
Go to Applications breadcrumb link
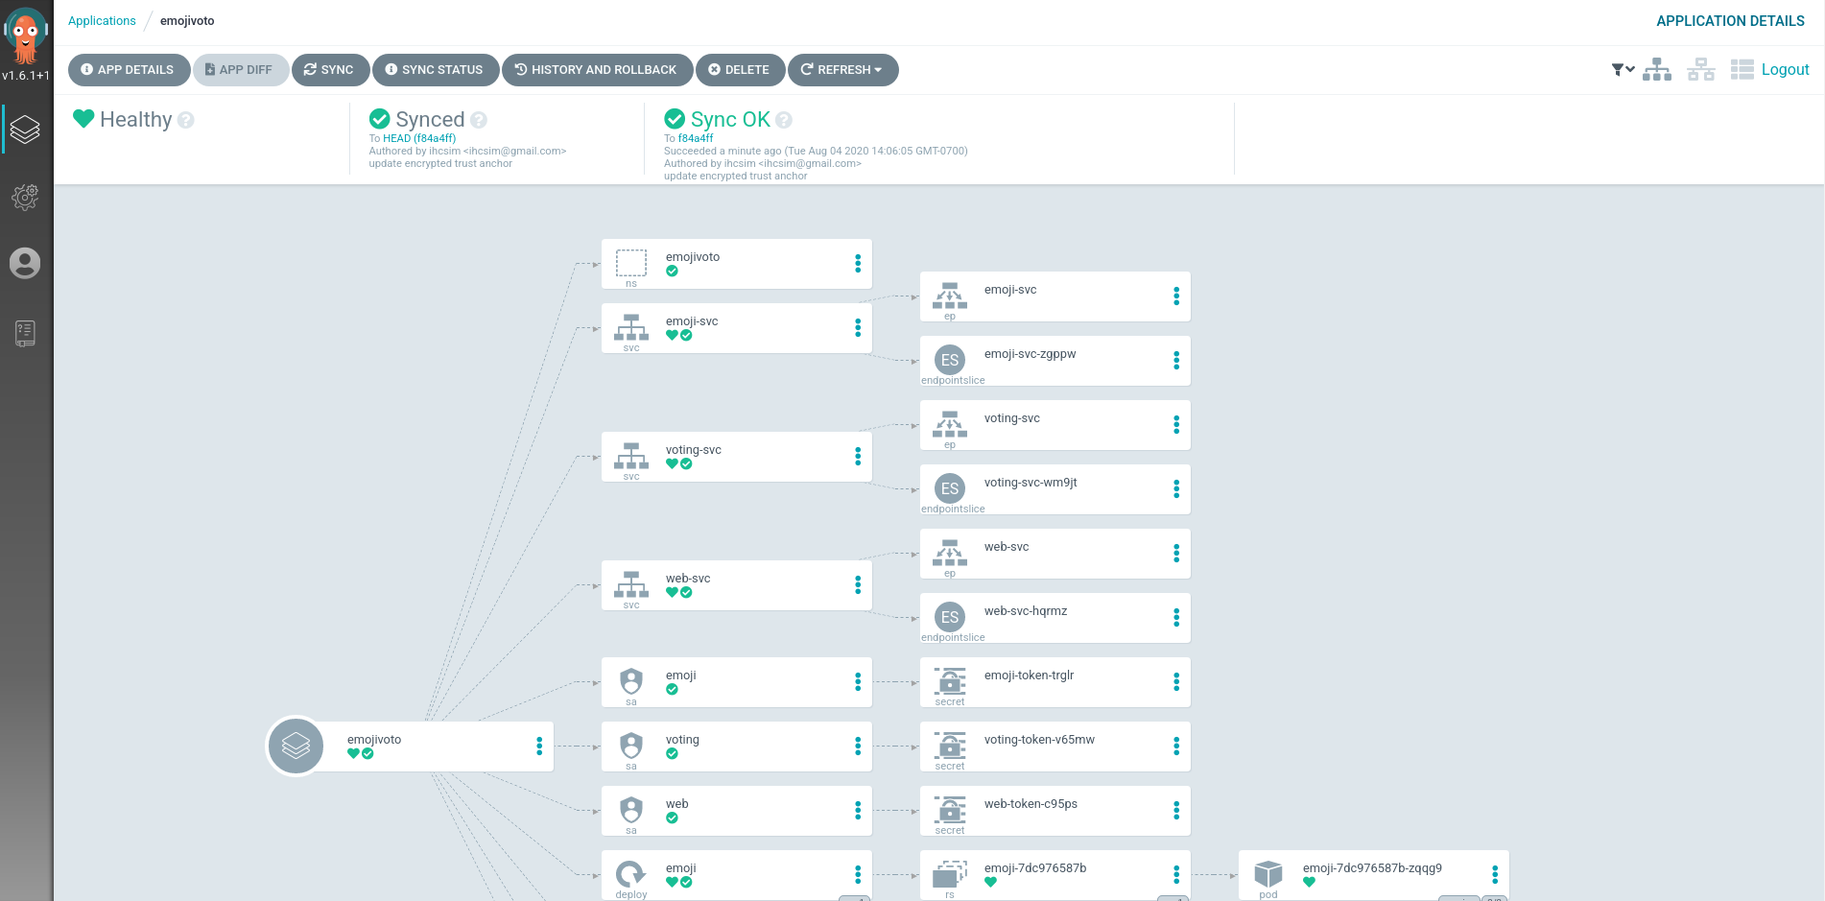[102, 21]
